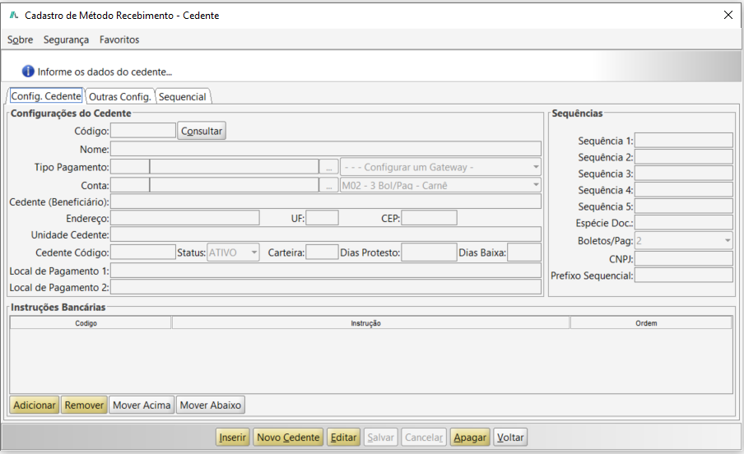Click the Apagar button
Viewport: 744px width, 454px height.
click(470, 437)
